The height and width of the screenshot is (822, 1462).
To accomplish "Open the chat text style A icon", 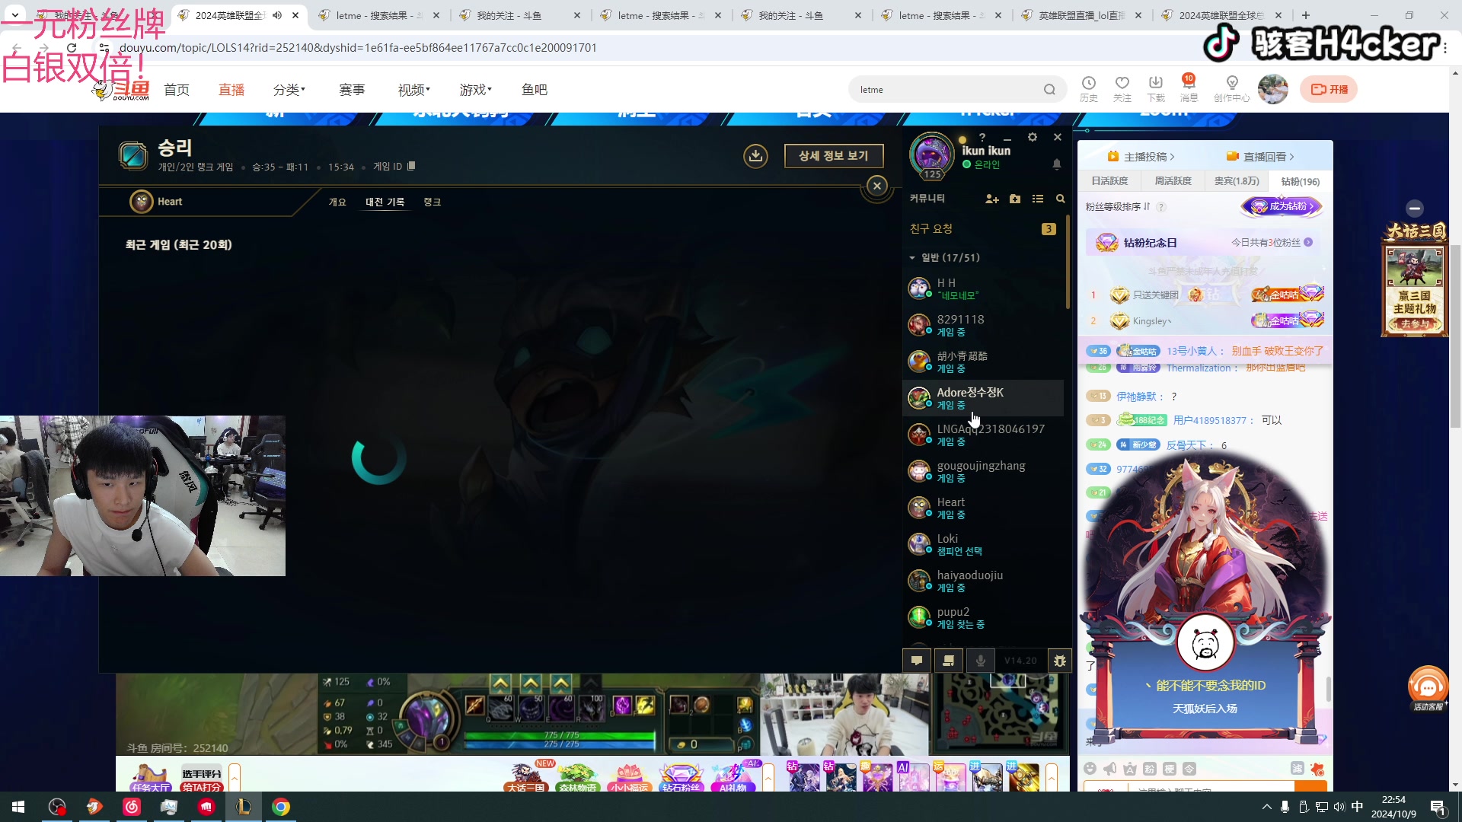I will [x=1130, y=769].
